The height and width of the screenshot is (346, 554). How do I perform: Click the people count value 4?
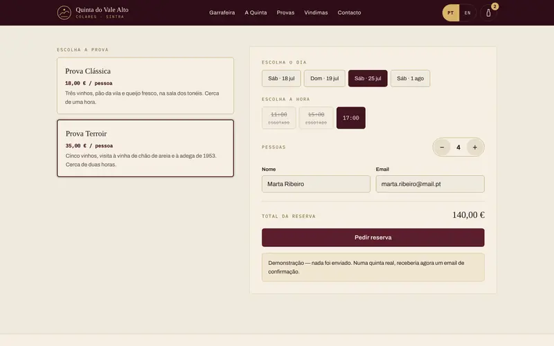click(x=458, y=147)
